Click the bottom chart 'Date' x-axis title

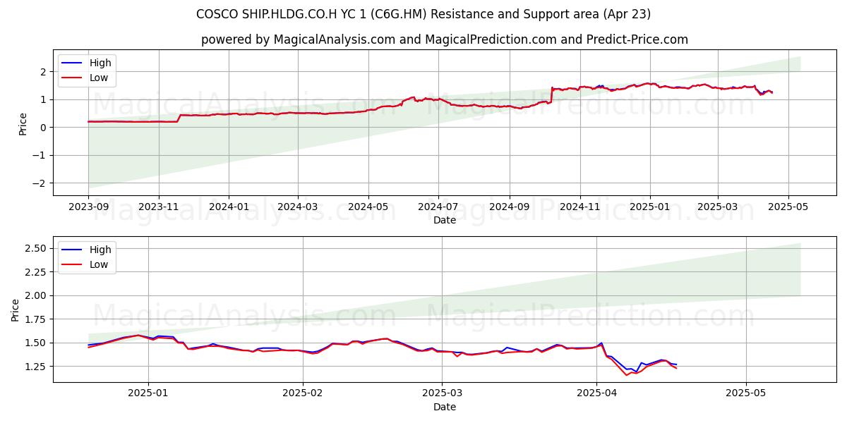tap(445, 407)
